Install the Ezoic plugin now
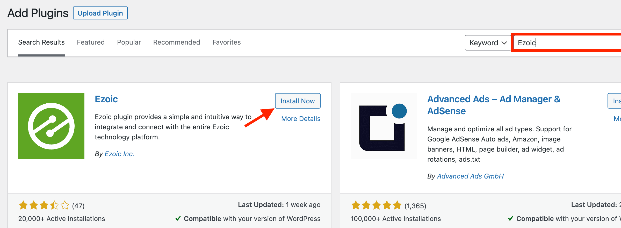Image resolution: width=621 pixels, height=228 pixels. 298,101
